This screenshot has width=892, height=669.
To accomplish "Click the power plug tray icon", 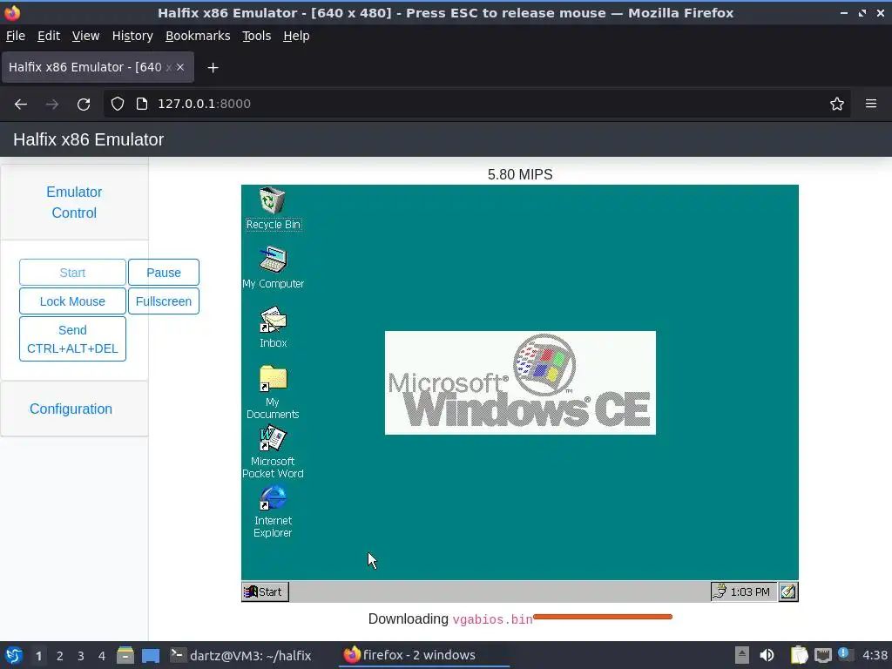I will pyautogui.click(x=720, y=591).
